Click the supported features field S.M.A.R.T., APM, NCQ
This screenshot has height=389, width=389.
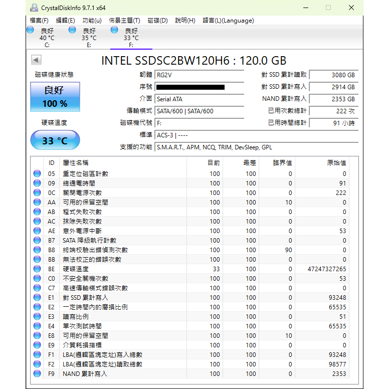[256, 147]
